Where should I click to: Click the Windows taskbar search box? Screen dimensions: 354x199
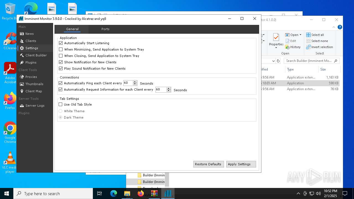[x=53, y=193]
